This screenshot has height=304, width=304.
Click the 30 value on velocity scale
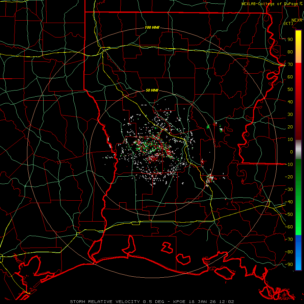pyautogui.click(x=290, y=115)
